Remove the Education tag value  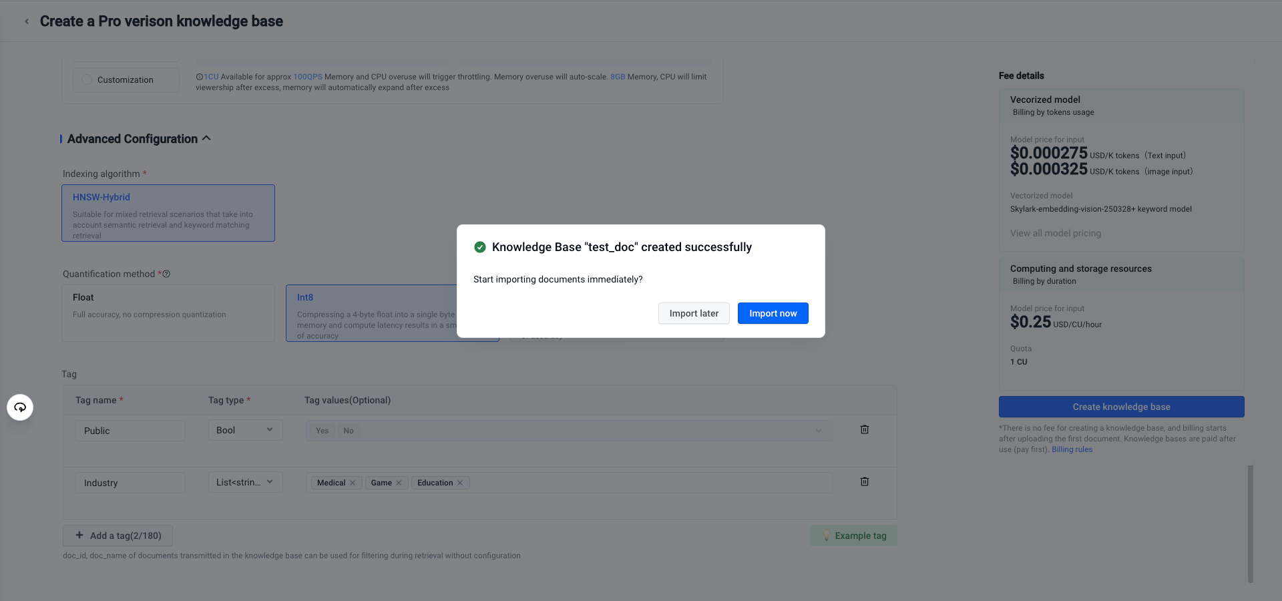coord(460,483)
